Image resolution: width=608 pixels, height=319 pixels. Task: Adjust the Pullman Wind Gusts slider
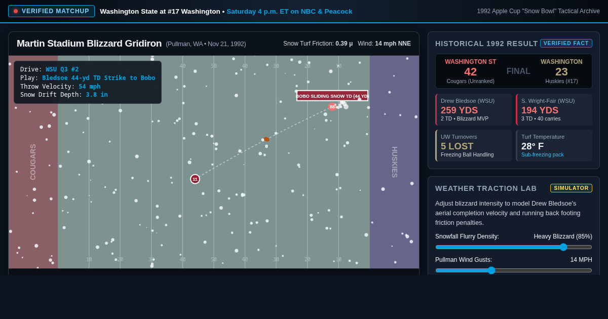513,270
